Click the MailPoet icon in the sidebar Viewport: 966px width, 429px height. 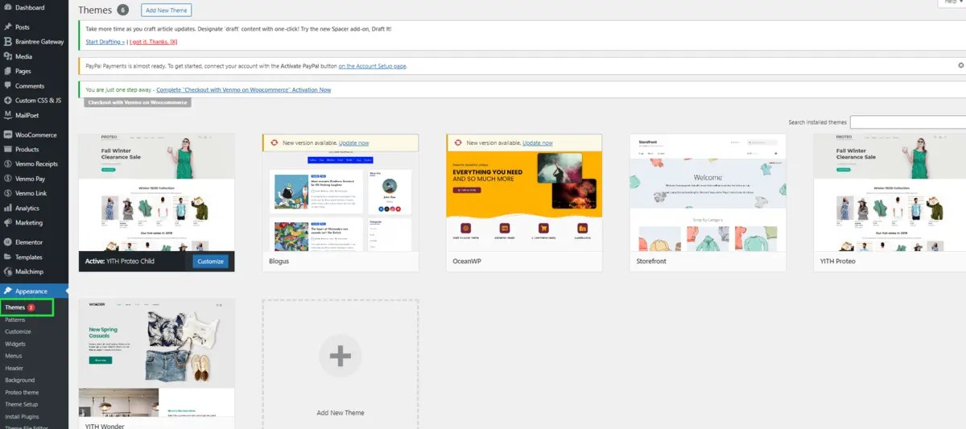pos(7,115)
